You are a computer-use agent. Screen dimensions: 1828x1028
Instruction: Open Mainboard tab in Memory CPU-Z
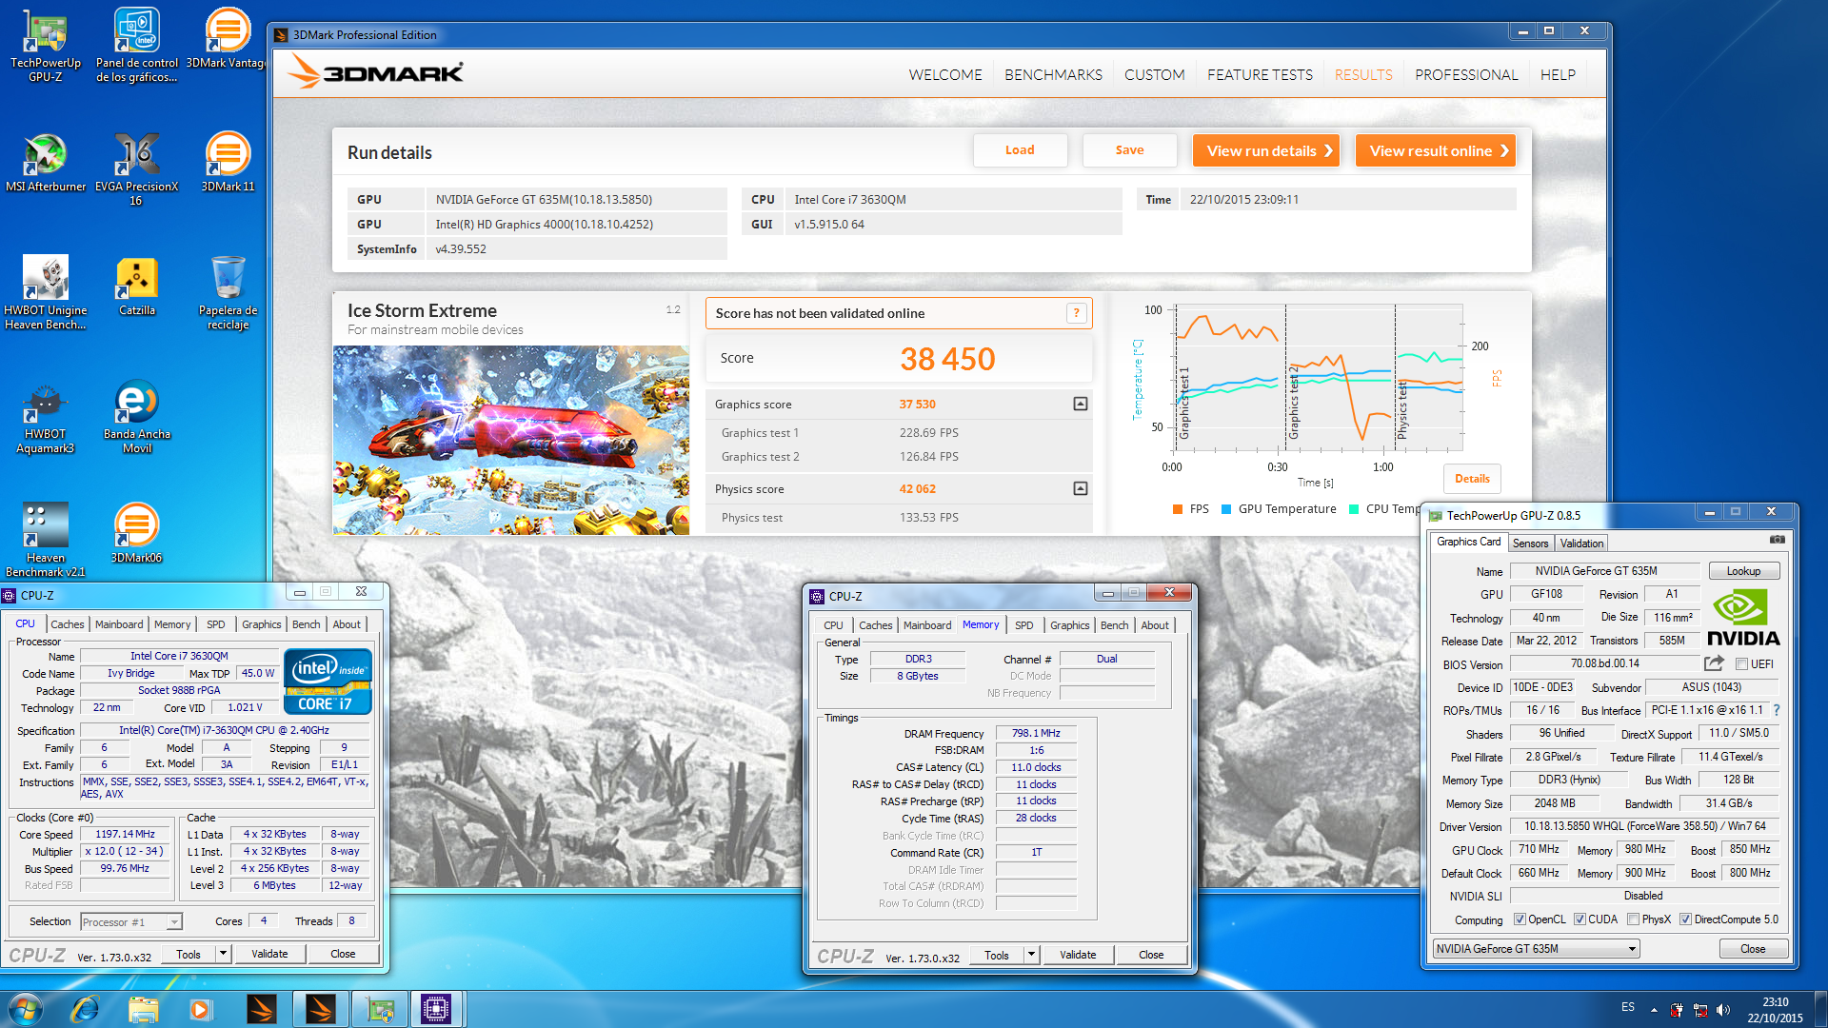tap(926, 625)
